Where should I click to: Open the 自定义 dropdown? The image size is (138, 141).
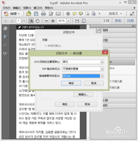(x=115, y=14)
